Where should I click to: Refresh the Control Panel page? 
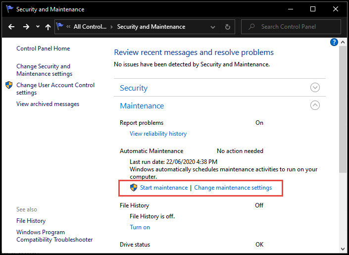tap(228, 27)
